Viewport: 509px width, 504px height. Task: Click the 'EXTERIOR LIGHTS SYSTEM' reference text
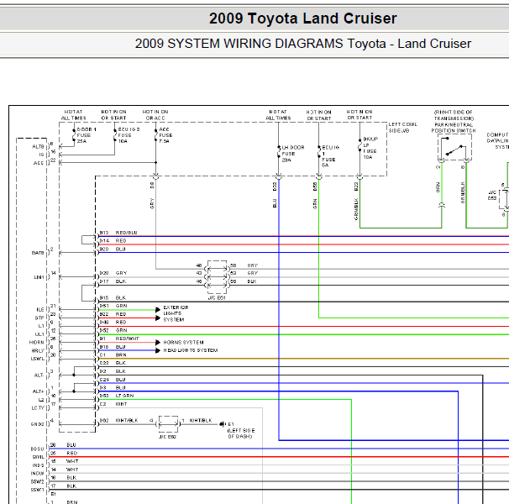coord(176,313)
